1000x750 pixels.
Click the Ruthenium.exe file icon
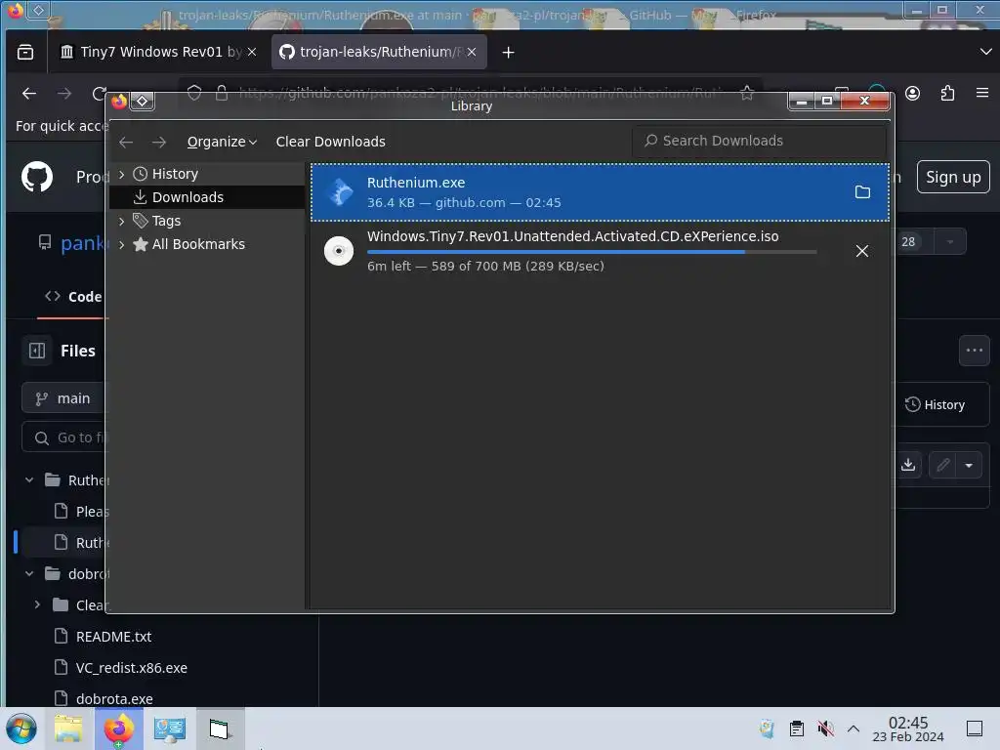(x=339, y=192)
